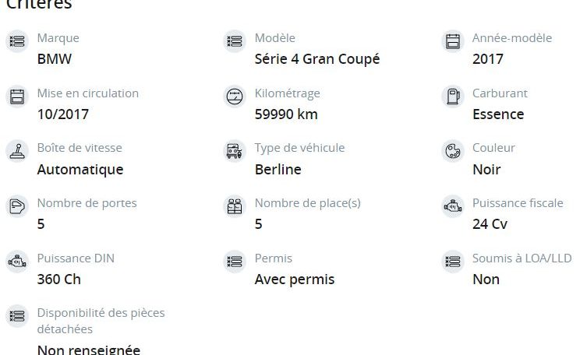This screenshot has width=587, height=355.
Task: Click the Série 4 Gran Coupé model text
Action: point(317,59)
